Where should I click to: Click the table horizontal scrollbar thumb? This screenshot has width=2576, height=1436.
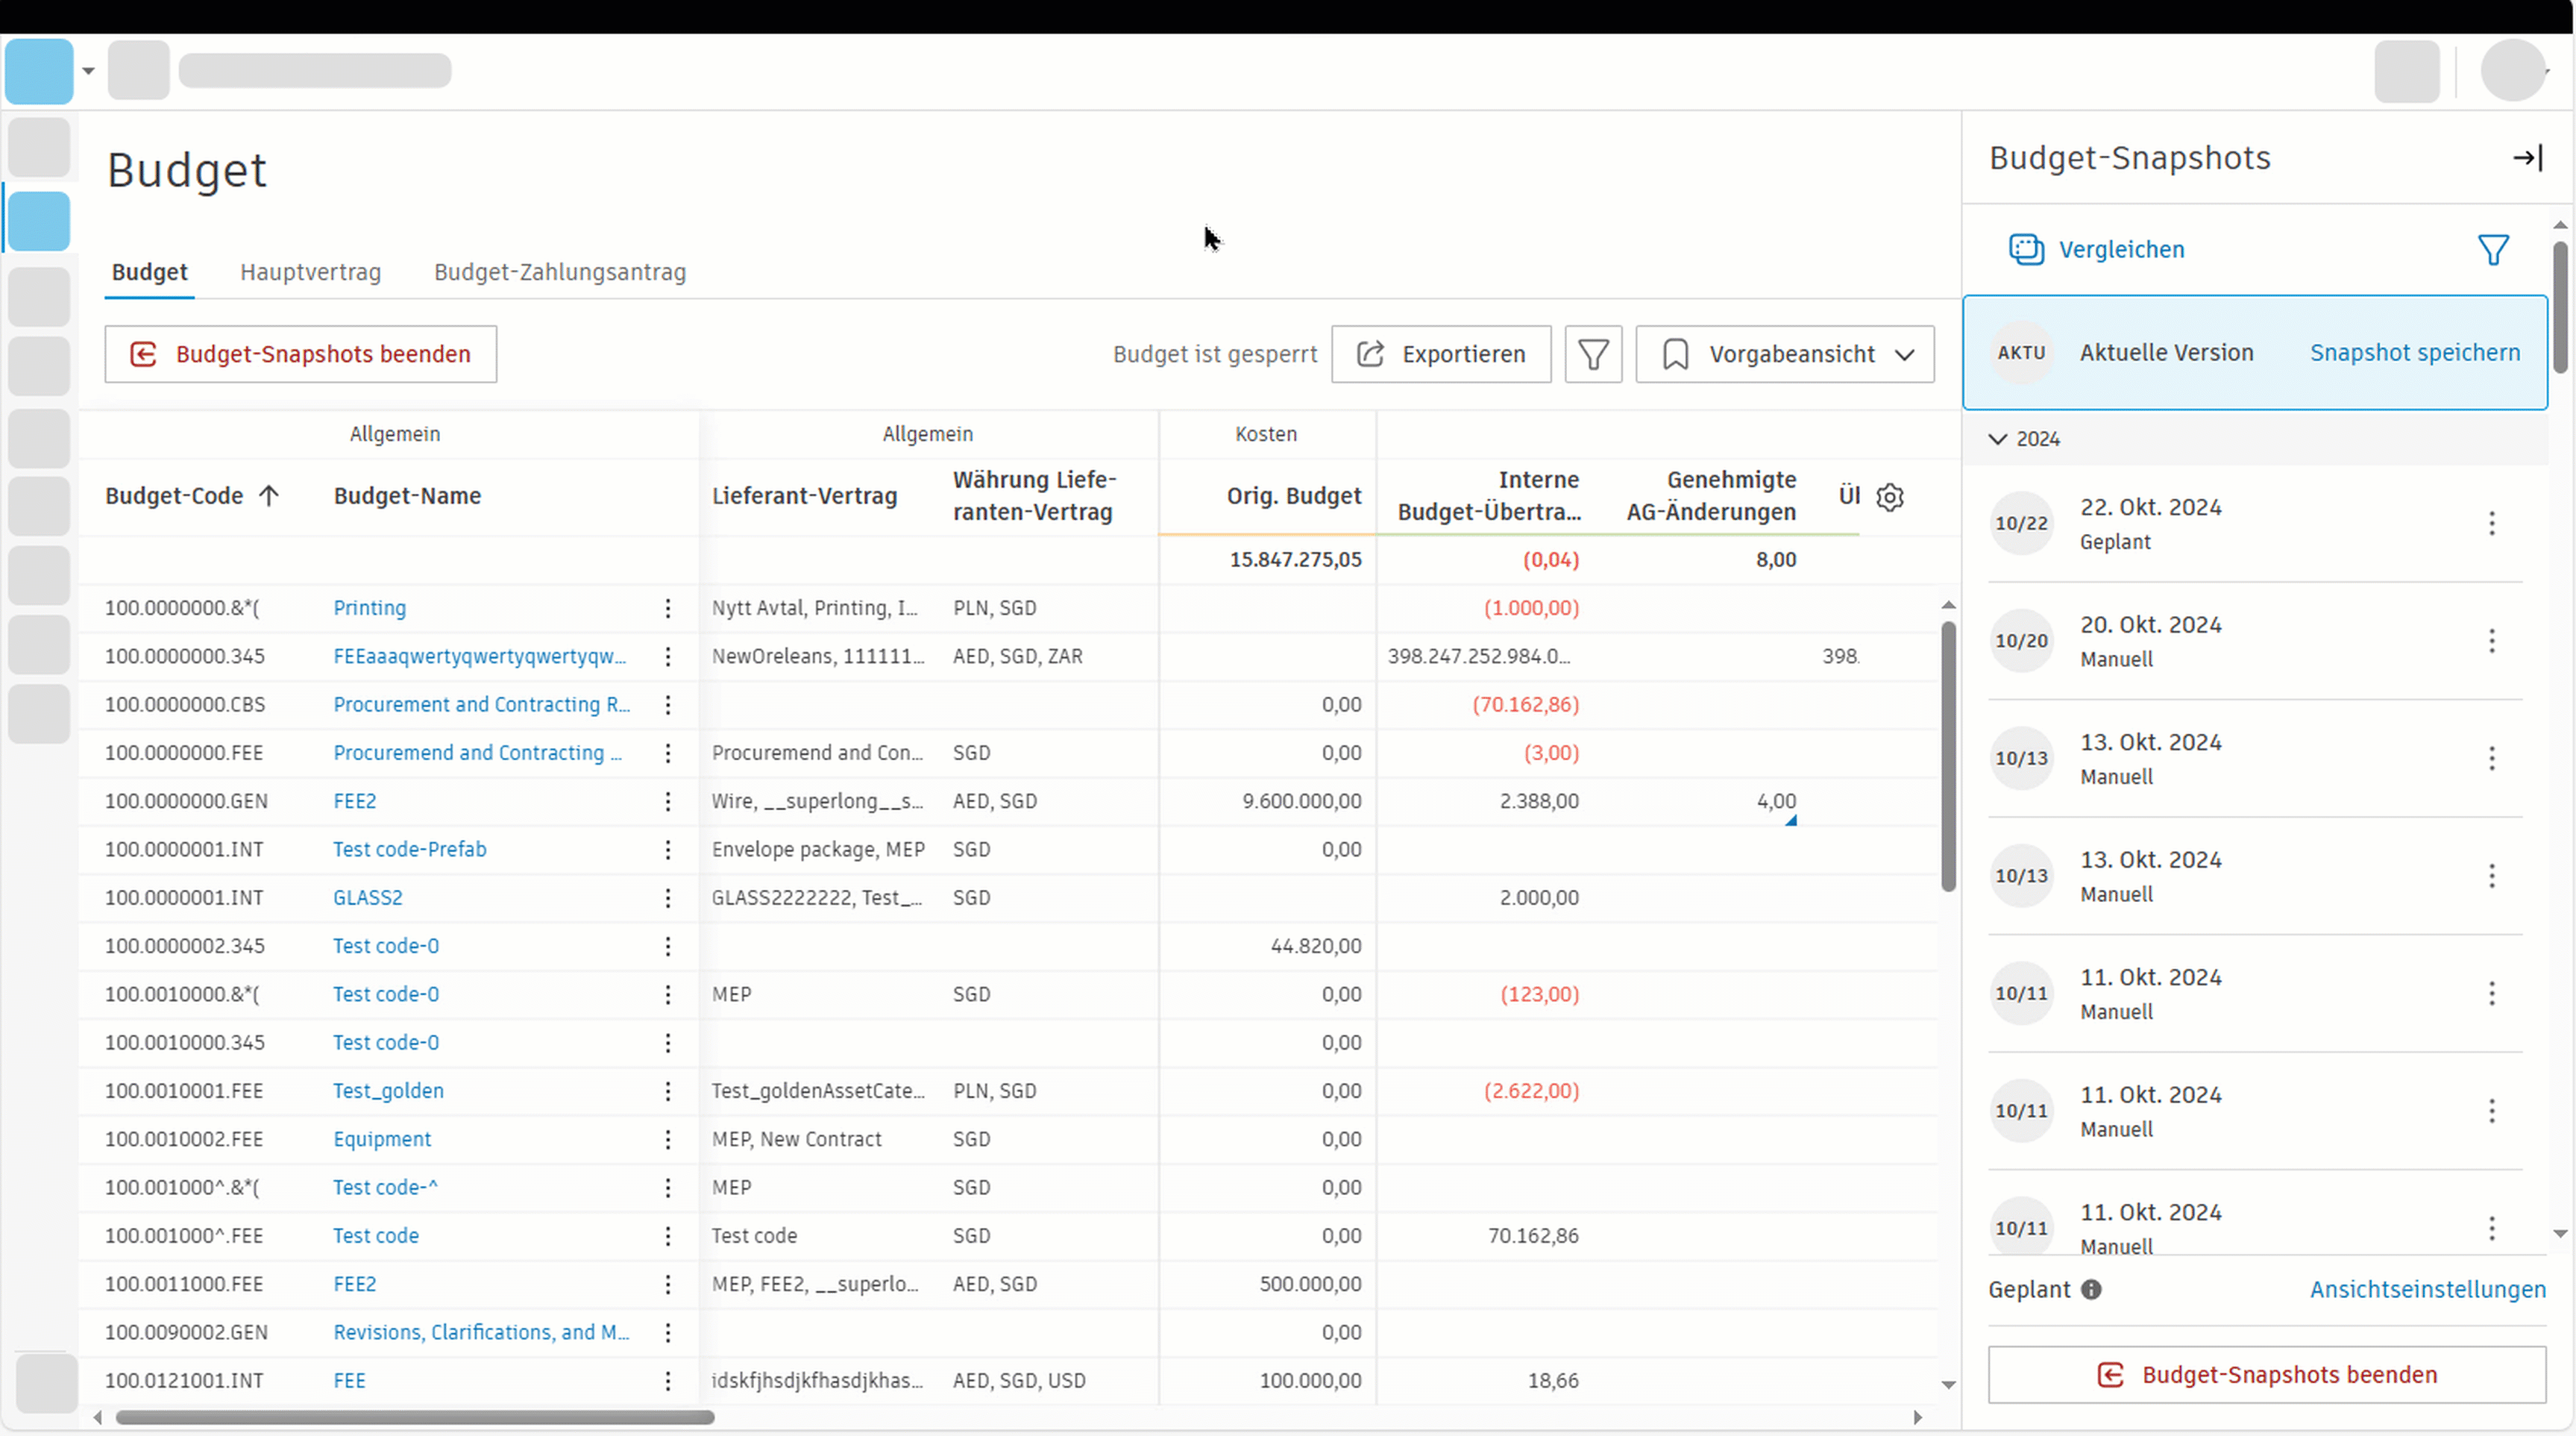(x=415, y=1417)
